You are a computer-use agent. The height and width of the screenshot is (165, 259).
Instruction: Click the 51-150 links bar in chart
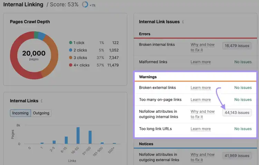90,137
